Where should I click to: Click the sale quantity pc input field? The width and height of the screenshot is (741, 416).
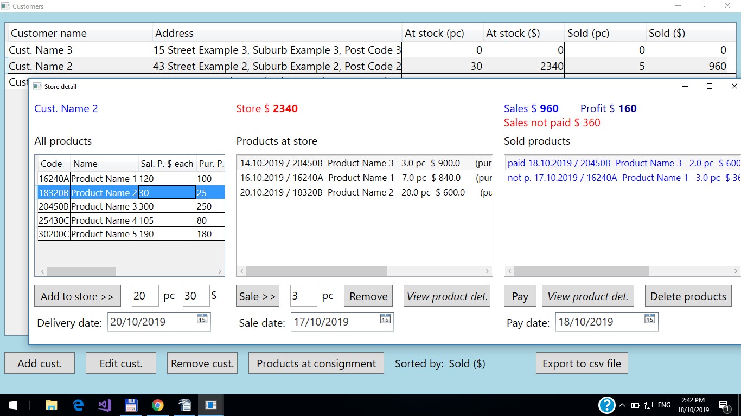pos(303,296)
